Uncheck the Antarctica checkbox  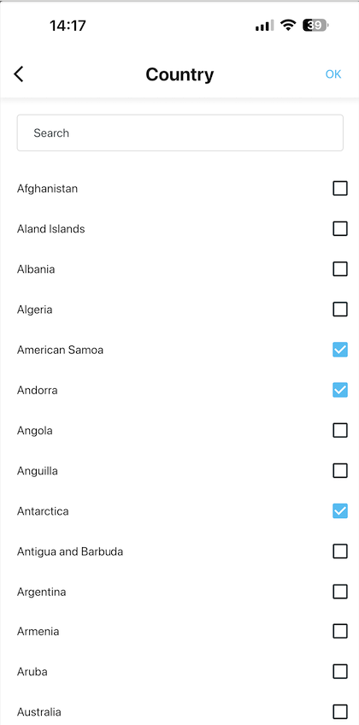click(x=340, y=511)
